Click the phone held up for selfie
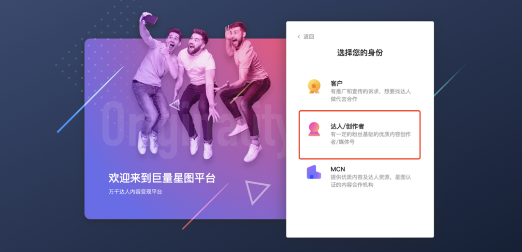This screenshot has height=252, width=522. point(150,19)
